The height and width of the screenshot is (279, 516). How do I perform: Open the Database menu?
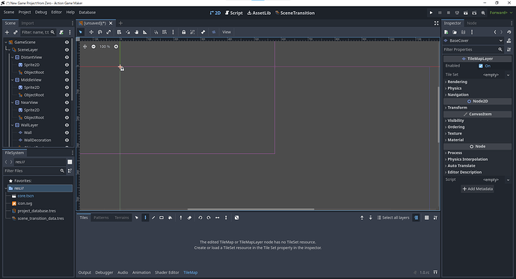(x=87, y=12)
